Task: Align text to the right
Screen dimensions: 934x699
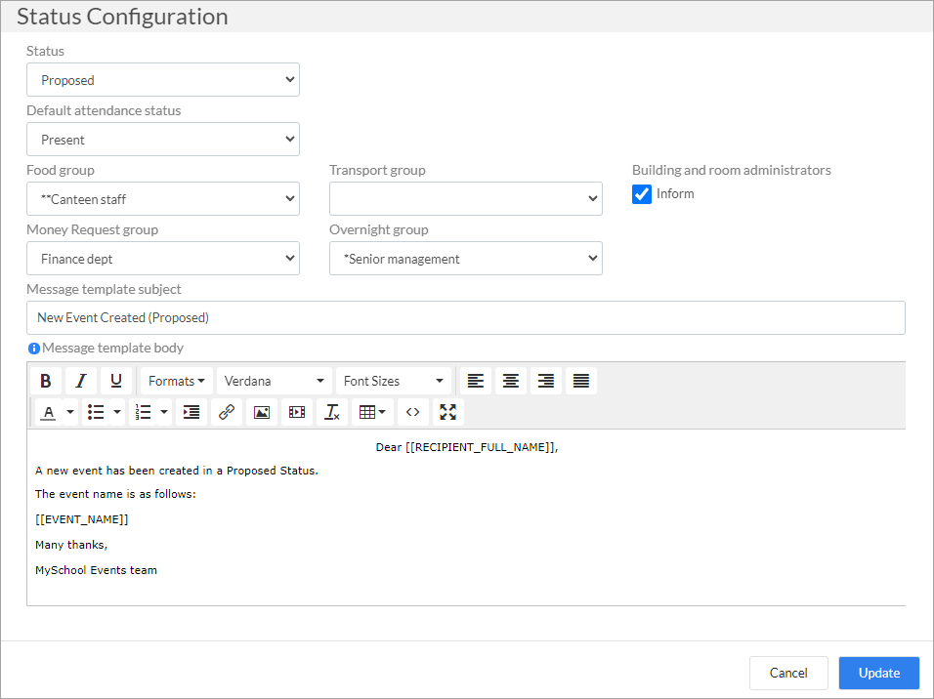Action: point(545,381)
